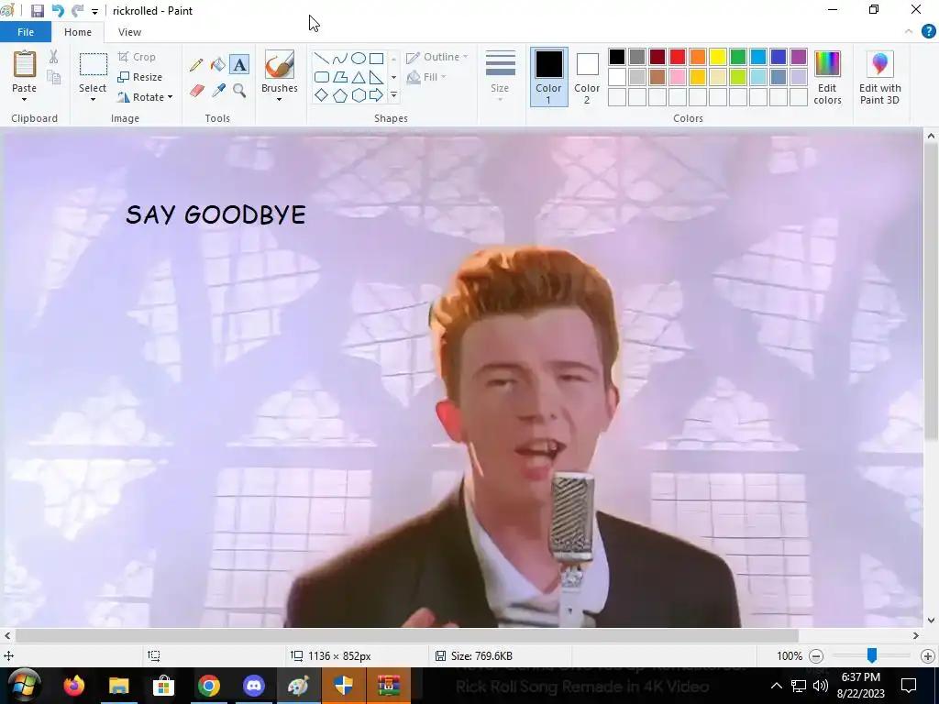The height and width of the screenshot is (704, 939).
Task: Select the Color picker eyedropper tool
Action: point(218,91)
